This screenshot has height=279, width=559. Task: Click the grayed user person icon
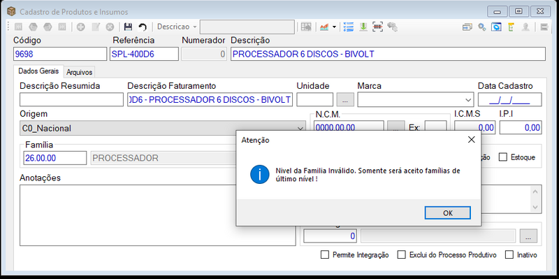coord(525,27)
